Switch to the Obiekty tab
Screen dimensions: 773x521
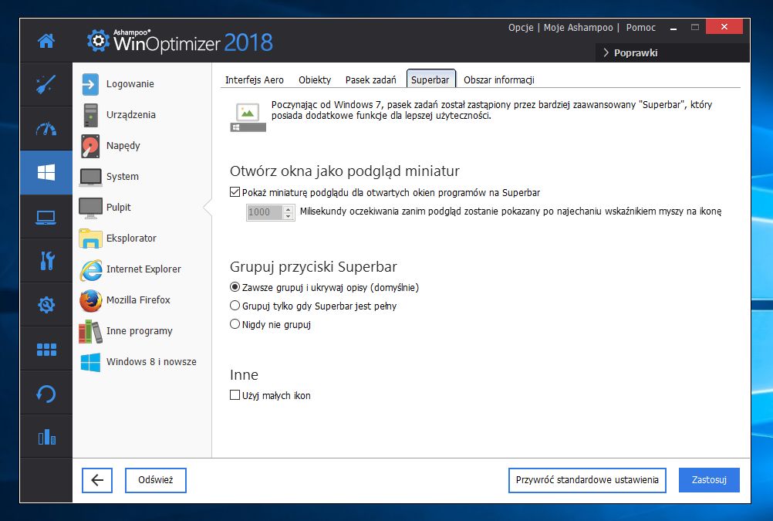[x=315, y=80]
